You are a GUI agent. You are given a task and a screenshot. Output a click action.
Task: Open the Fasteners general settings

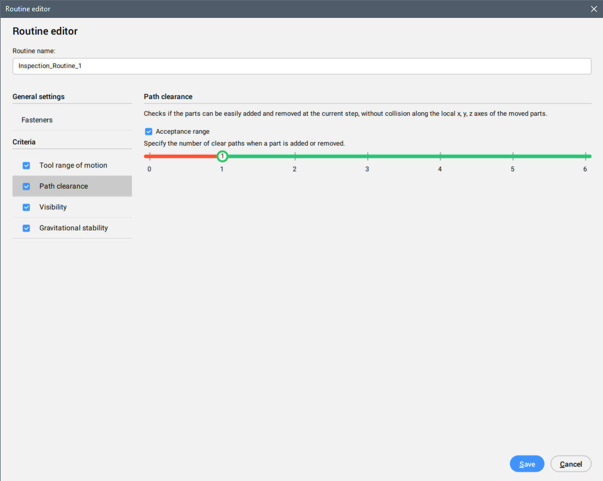(x=37, y=120)
